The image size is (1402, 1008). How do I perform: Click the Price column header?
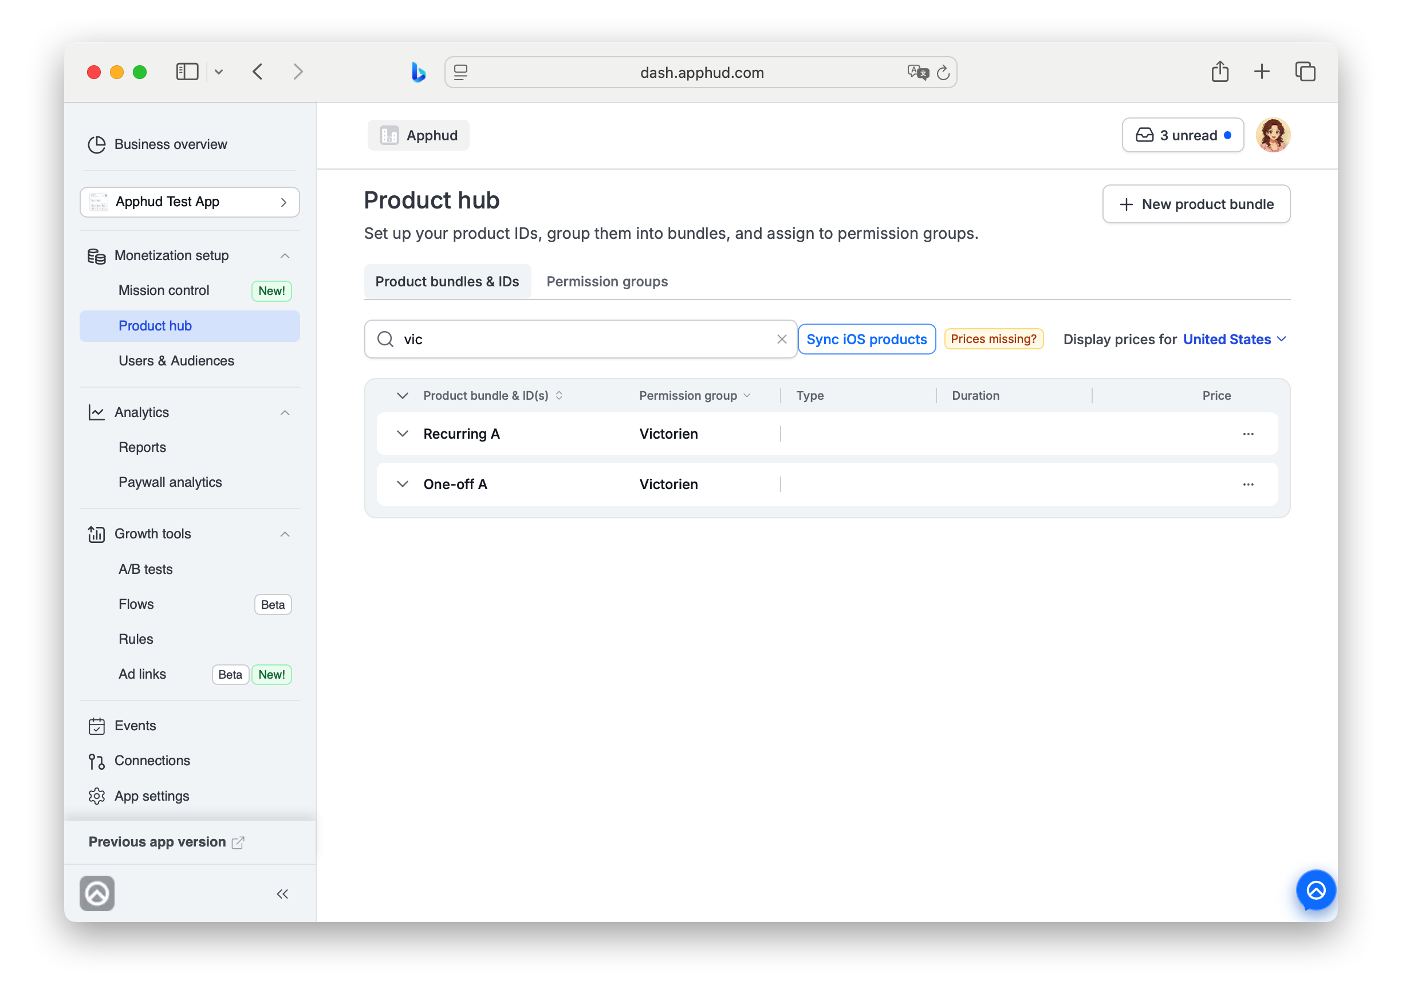pos(1216,396)
